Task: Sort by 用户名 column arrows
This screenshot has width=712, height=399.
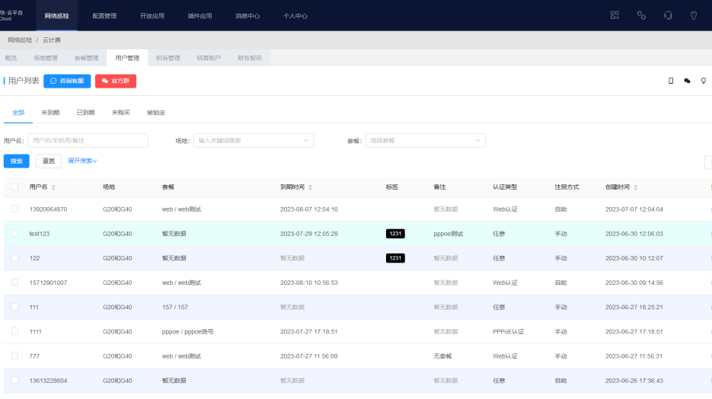Action: [53, 187]
